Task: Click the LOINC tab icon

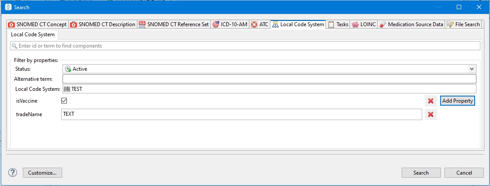Action: click(x=355, y=24)
